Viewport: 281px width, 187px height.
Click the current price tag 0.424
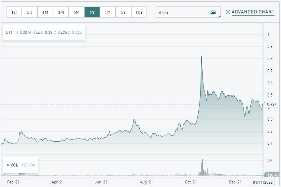pos(271,104)
